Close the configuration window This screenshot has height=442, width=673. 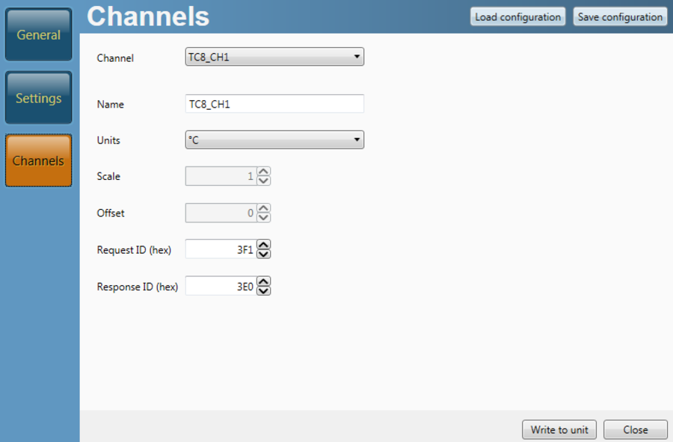pos(635,429)
